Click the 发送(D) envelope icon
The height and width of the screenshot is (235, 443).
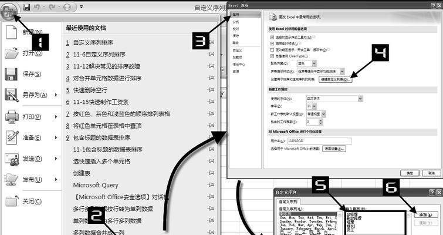(x=12, y=159)
